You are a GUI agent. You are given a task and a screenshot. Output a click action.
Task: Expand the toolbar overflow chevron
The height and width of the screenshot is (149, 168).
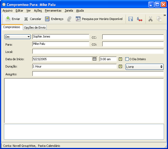165,15
